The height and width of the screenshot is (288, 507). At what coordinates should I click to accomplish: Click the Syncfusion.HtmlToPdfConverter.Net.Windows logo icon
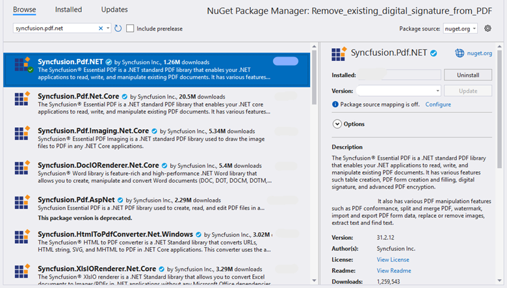click(x=23, y=237)
